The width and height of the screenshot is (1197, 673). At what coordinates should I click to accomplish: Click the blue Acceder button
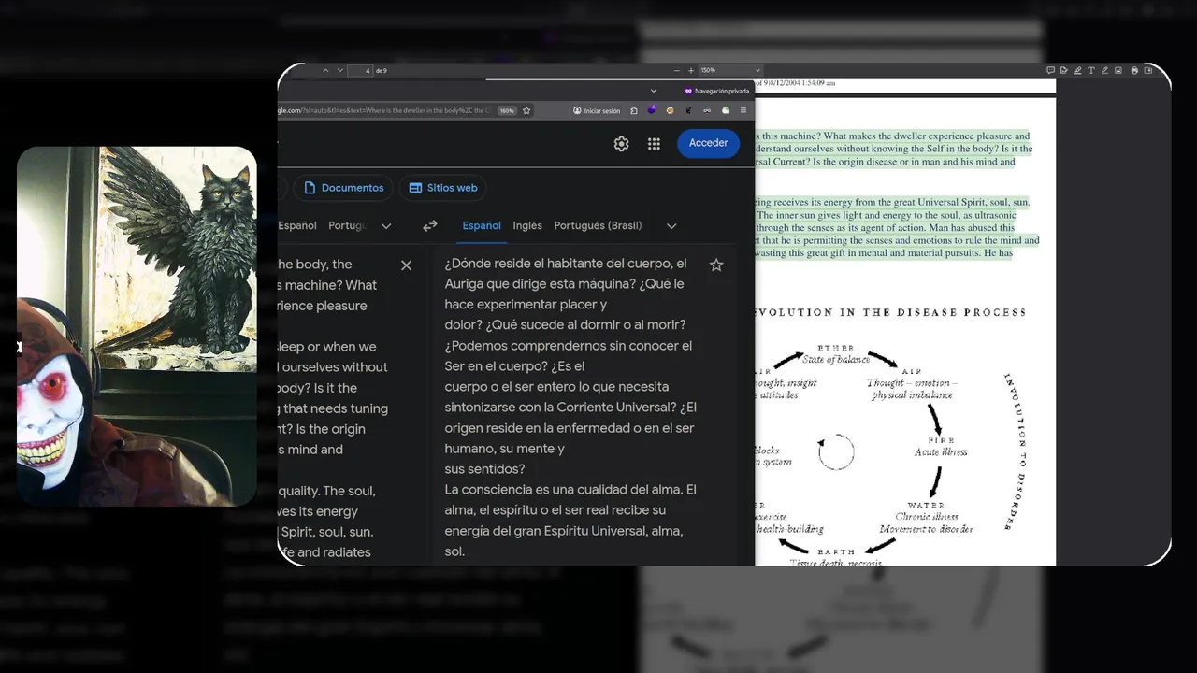click(708, 143)
